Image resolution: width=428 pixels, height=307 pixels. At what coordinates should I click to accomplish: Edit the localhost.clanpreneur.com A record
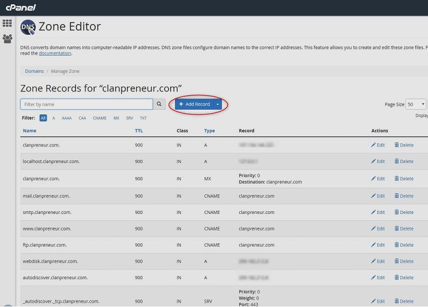tap(378, 162)
